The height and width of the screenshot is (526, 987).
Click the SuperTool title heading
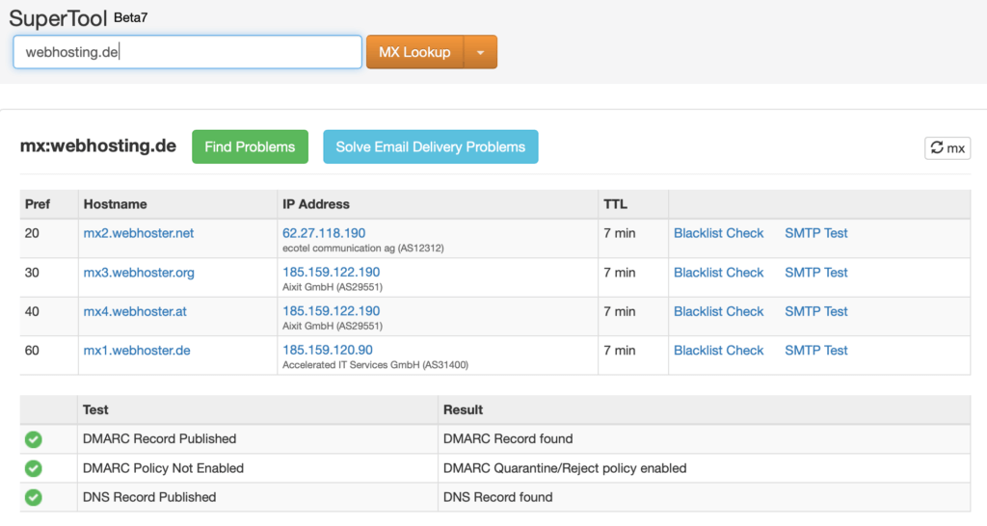(58, 18)
